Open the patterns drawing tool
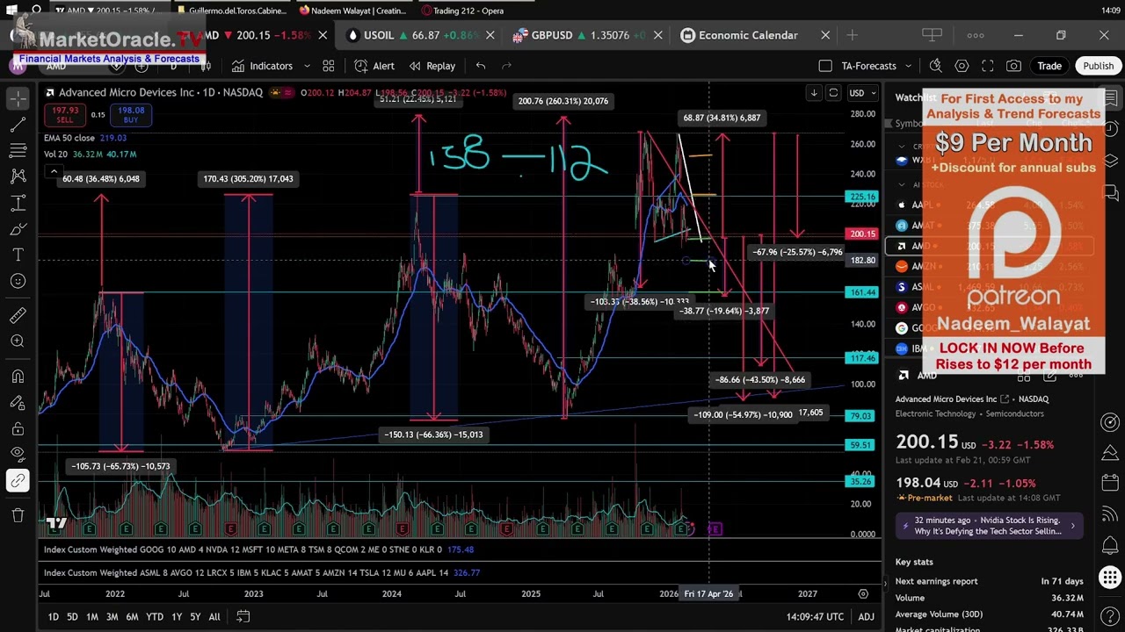The image size is (1125, 632). coord(18,176)
